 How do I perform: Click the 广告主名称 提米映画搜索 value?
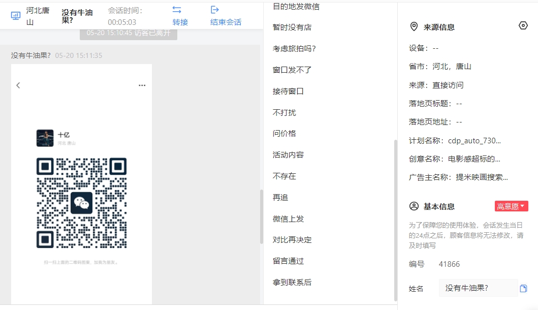(482, 177)
